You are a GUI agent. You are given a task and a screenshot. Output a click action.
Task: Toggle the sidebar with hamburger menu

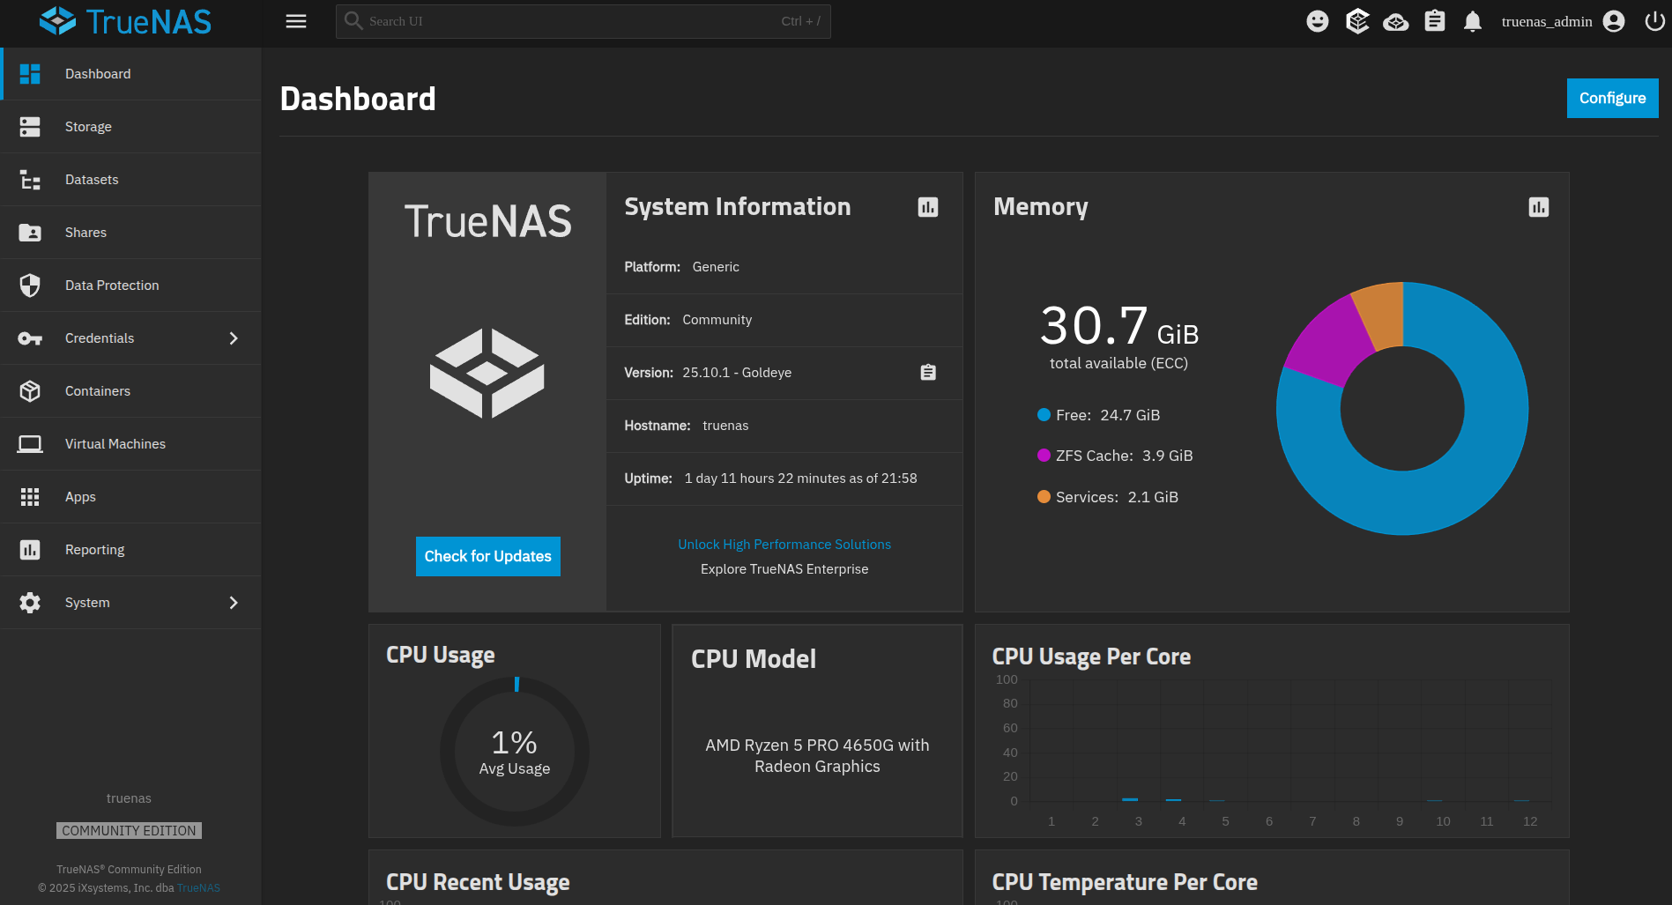[x=296, y=21]
